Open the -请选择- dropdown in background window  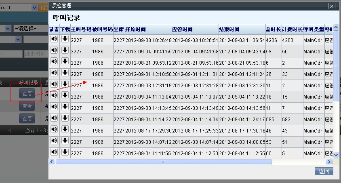[31, 28]
